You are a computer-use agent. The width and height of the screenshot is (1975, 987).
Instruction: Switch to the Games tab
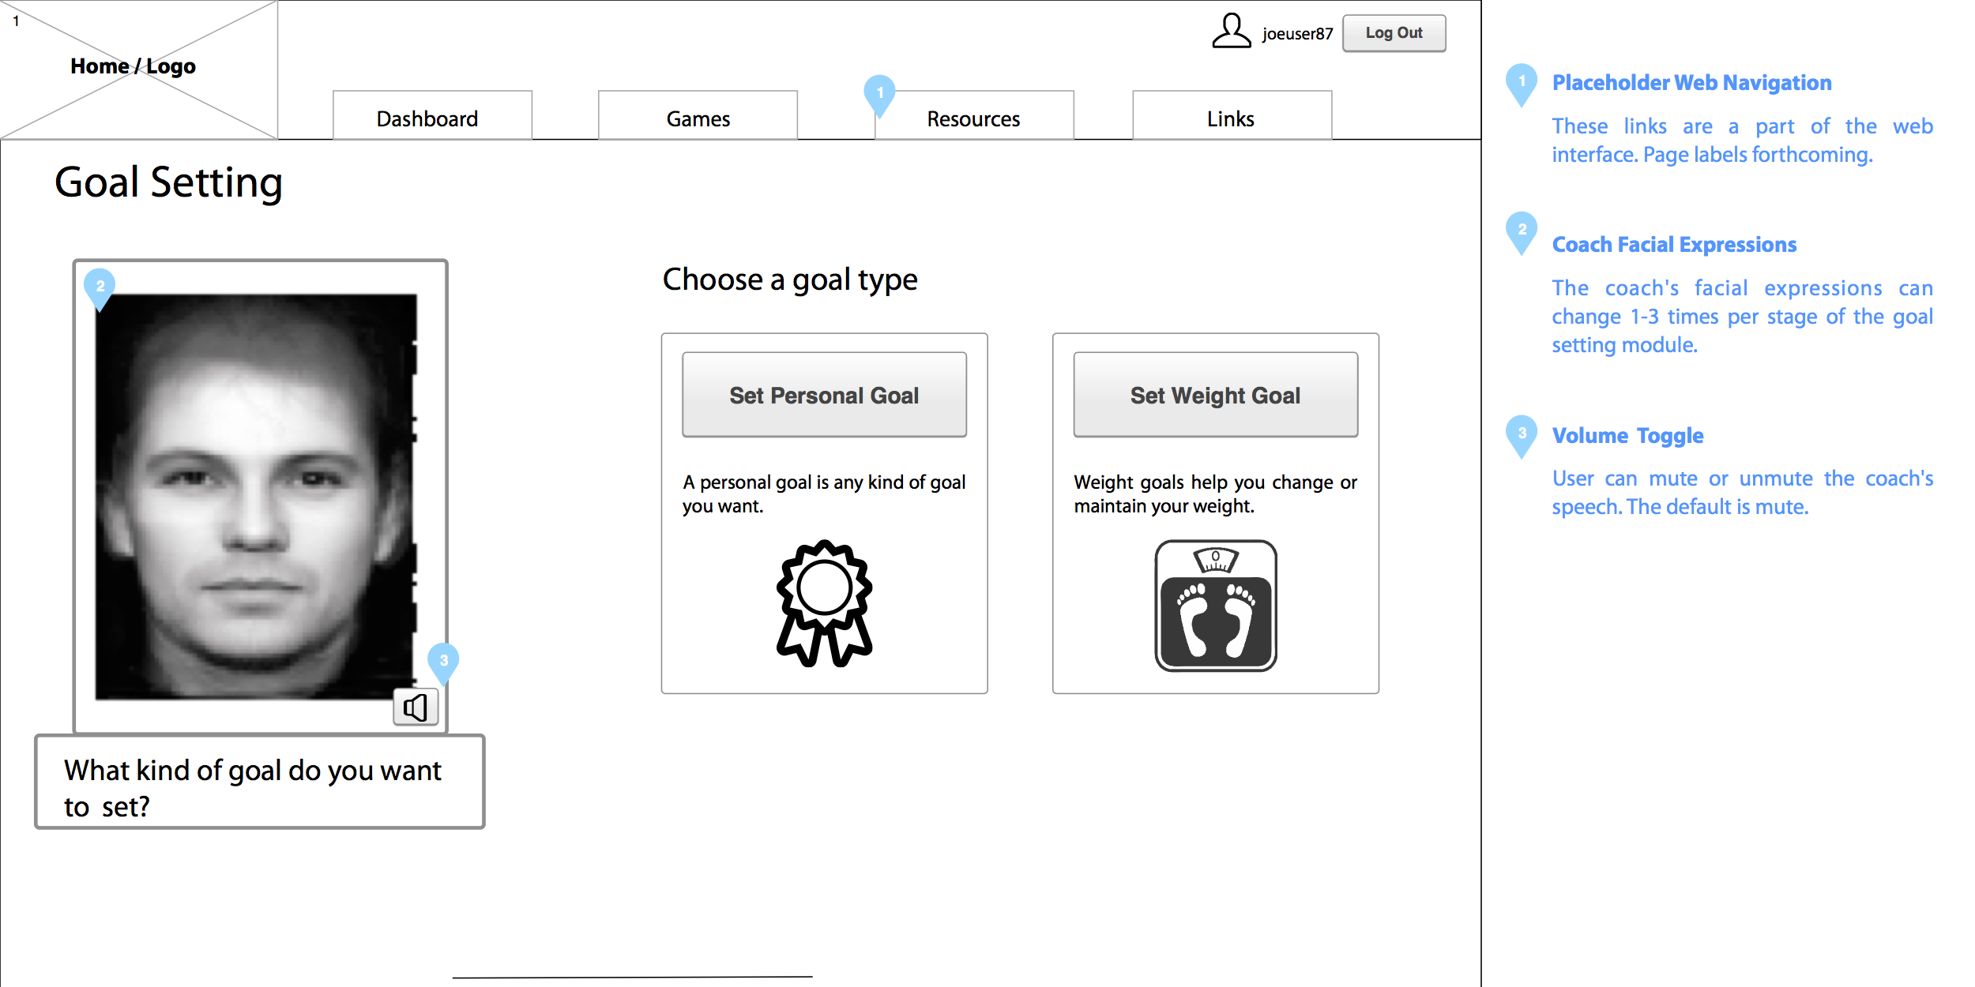698,118
